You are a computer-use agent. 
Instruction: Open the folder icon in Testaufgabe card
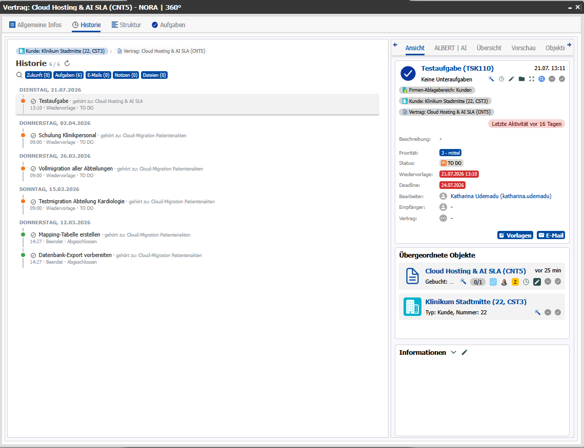click(x=521, y=79)
